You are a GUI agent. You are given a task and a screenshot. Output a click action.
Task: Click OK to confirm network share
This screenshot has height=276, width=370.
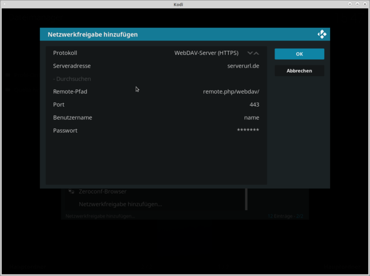pyautogui.click(x=299, y=54)
